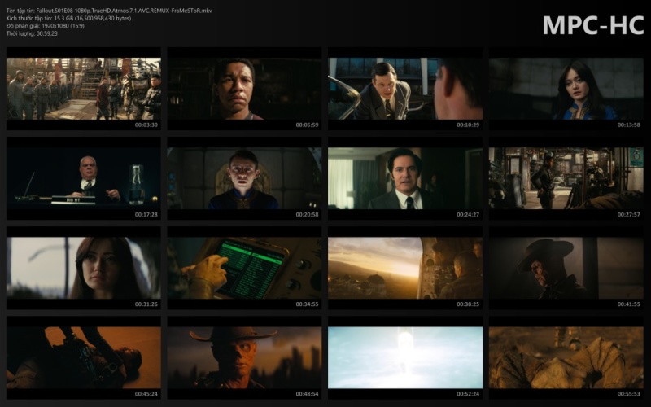Click the timestamp label '00:27:57'

coord(628,215)
